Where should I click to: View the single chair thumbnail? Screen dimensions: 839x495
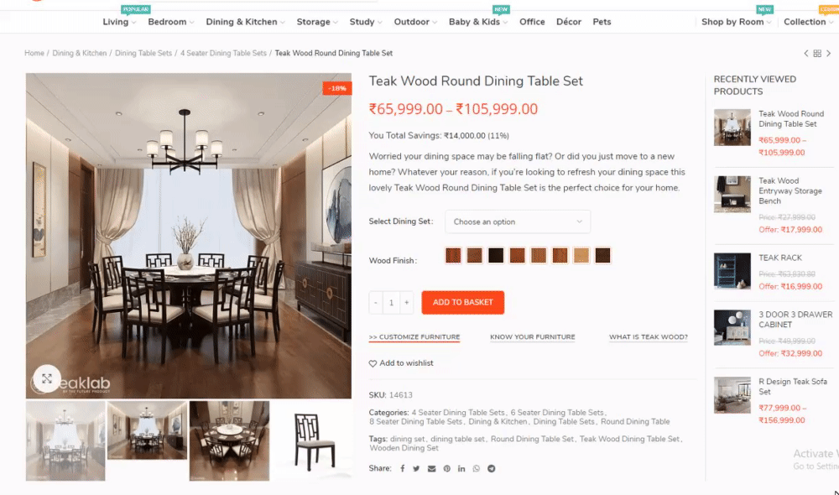point(312,441)
